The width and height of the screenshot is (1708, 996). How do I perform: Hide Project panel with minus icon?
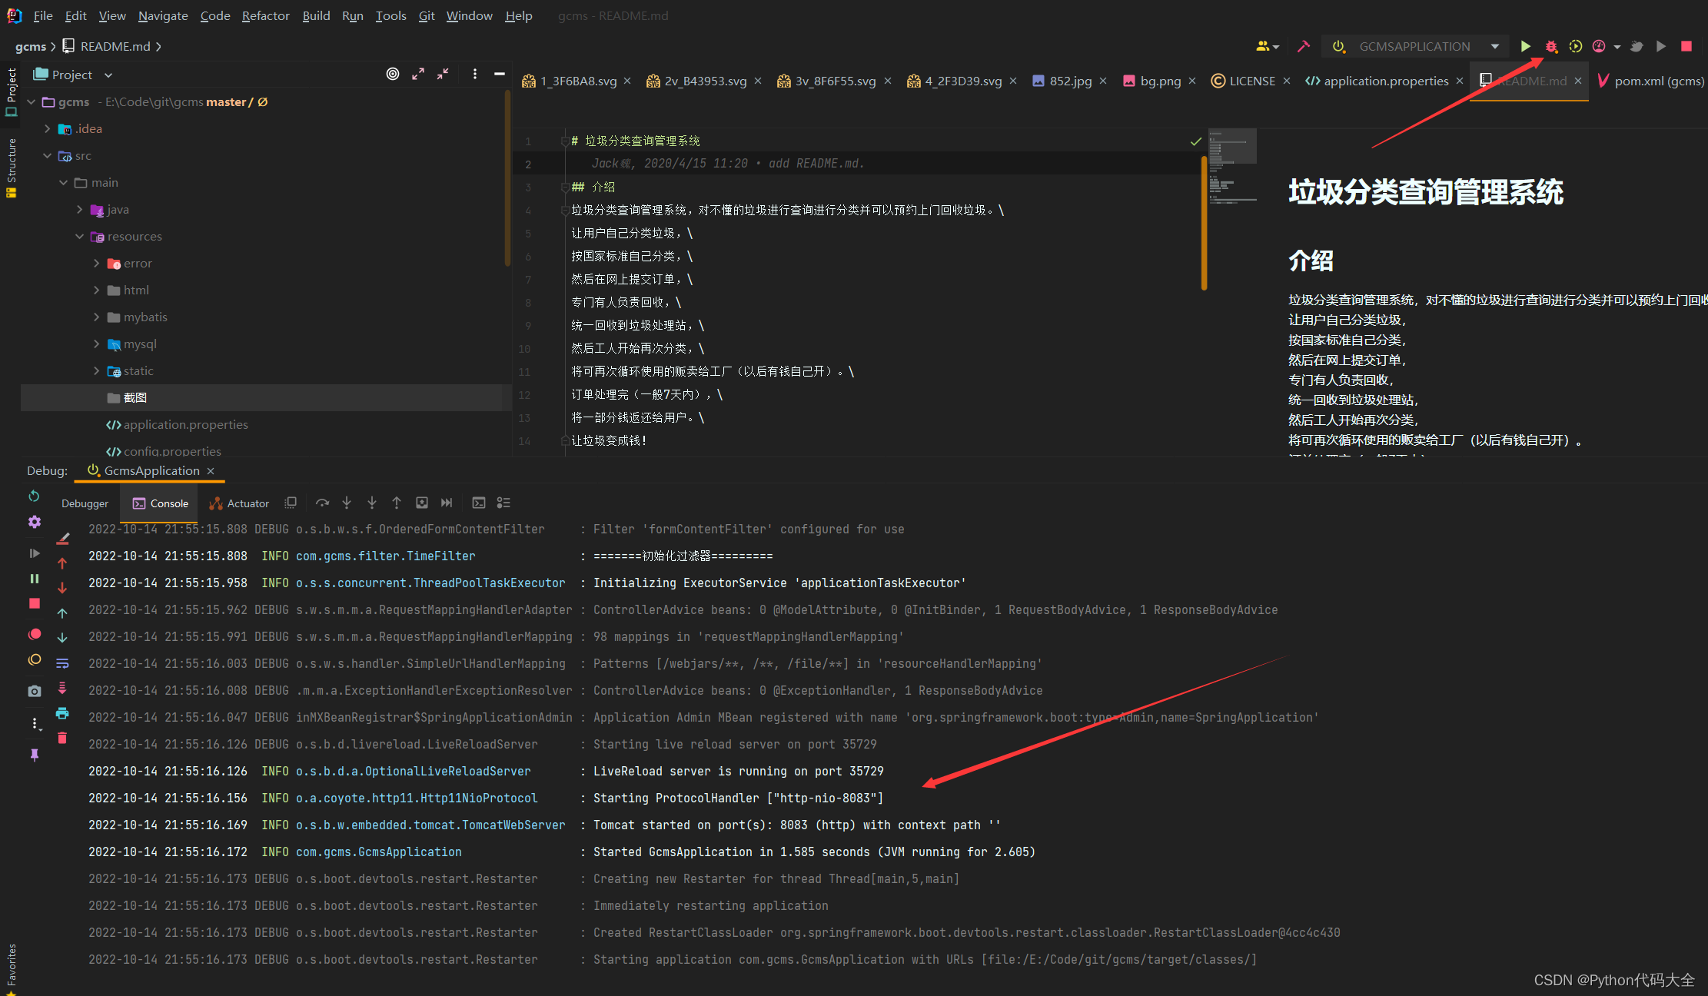(500, 74)
